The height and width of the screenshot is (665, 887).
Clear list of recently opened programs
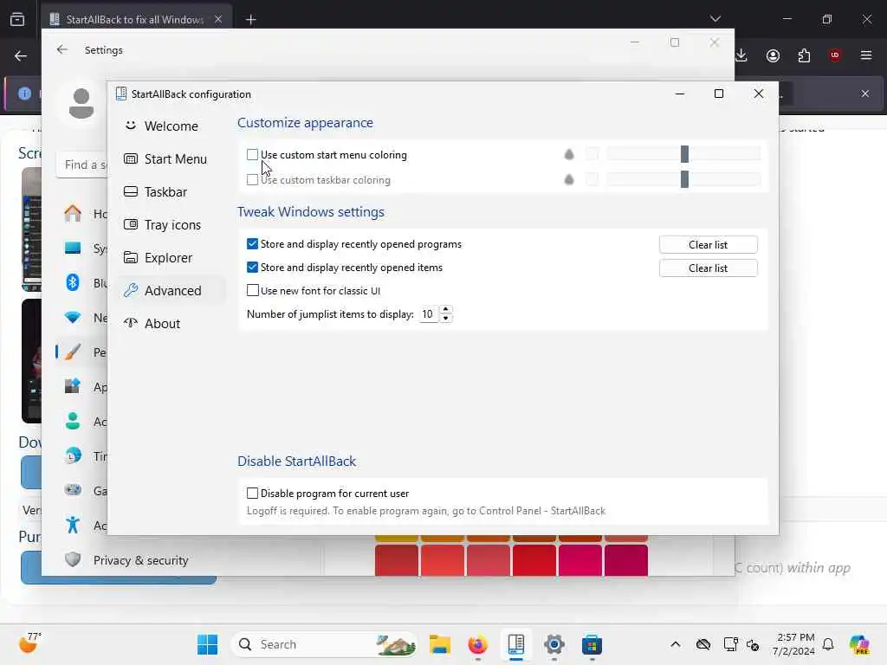click(709, 244)
